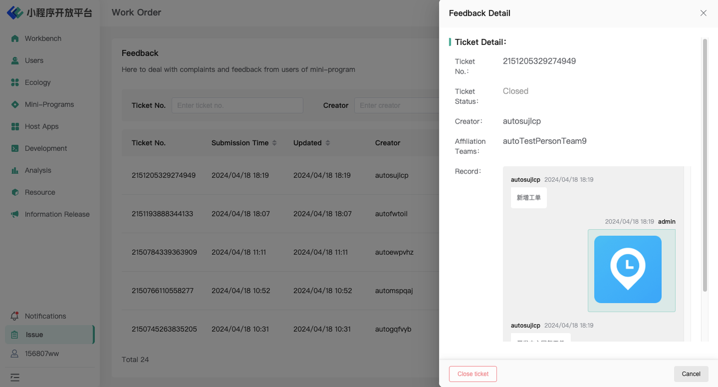Image resolution: width=718 pixels, height=387 pixels.
Task: Click the admin sender label in record
Action: click(x=667, y=222)
